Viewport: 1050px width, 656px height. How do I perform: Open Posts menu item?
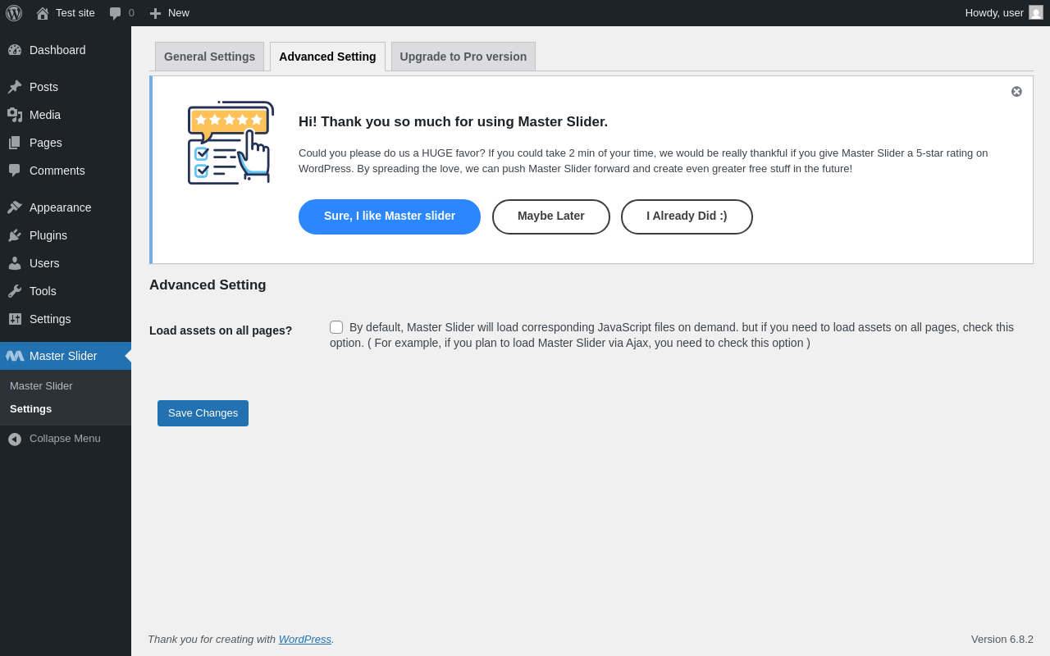[x=66, y=87]
